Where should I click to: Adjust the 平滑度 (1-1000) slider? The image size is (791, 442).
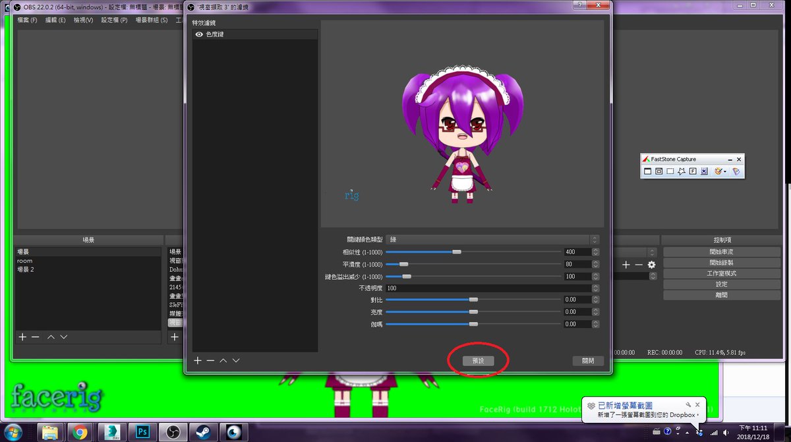pyautogui.click(x=473, y=264)
